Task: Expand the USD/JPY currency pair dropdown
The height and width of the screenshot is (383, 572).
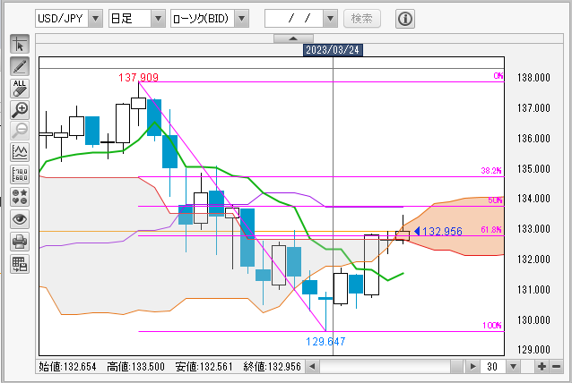Action: (96, 19)
